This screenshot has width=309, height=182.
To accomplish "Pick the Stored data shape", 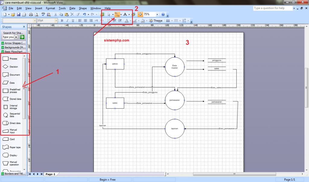I will (5, 99).
